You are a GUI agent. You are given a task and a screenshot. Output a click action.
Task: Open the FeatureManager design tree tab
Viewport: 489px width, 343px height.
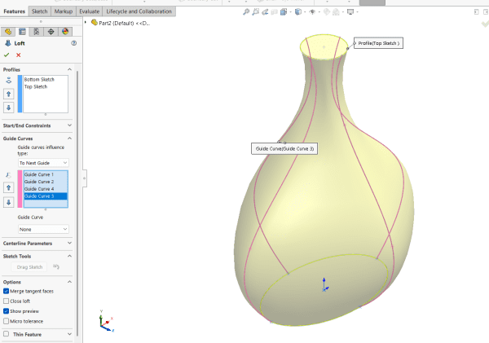coord(8,31)
